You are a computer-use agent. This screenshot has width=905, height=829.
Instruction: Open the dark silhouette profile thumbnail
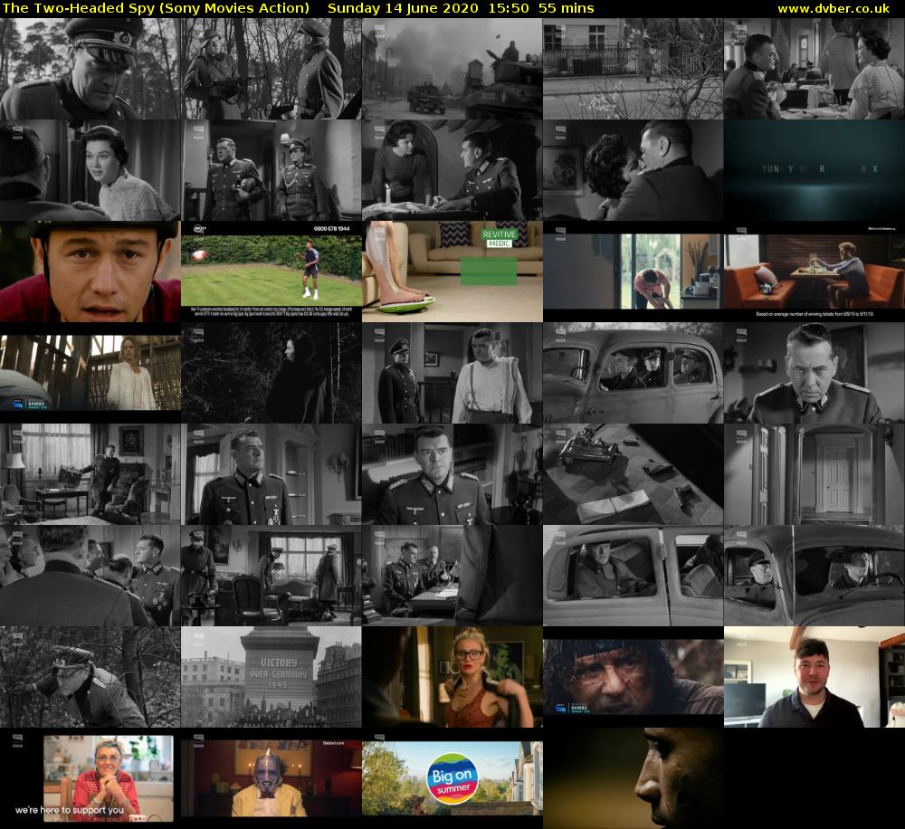pos(633,778)
